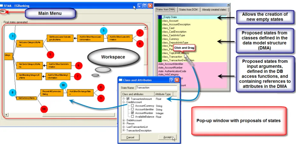Check the AccountCurrency attribute checkbox
296x144 pixels.
(133, 106)
